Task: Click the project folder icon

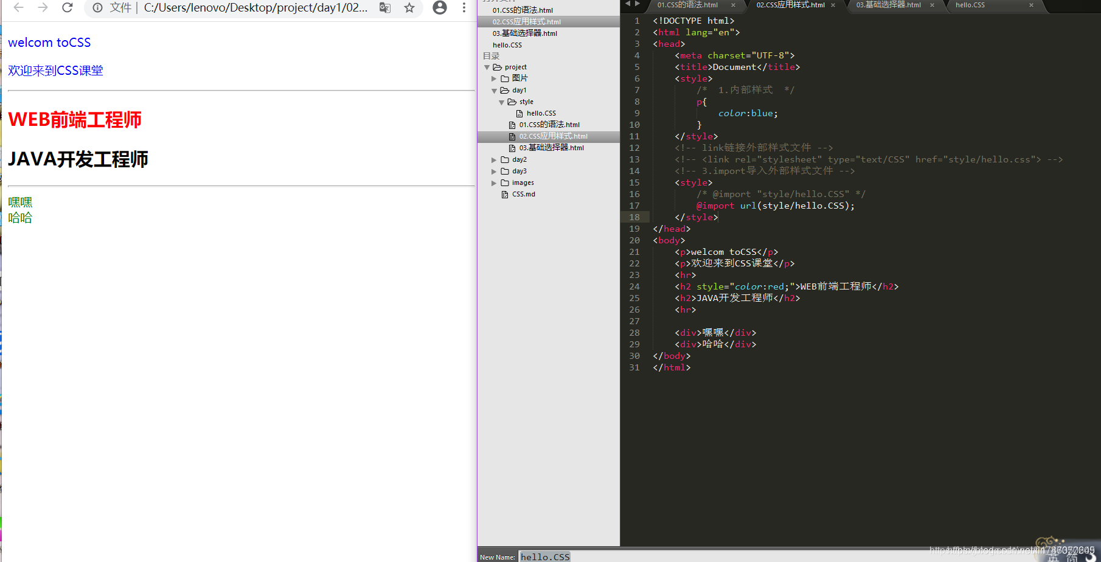Action: point(498,67)
